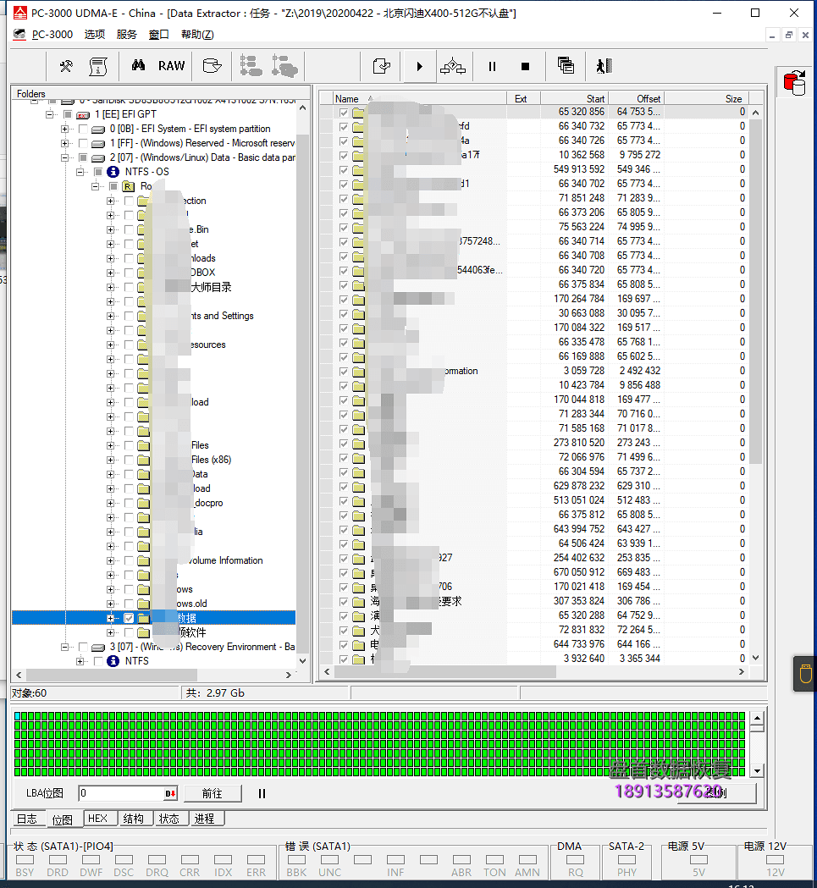Image resolution: width=817 pixels, height=888 pixels.
Task: Toggle checkbox of row with start 3 059 728
Action: [x=344, y=372]
